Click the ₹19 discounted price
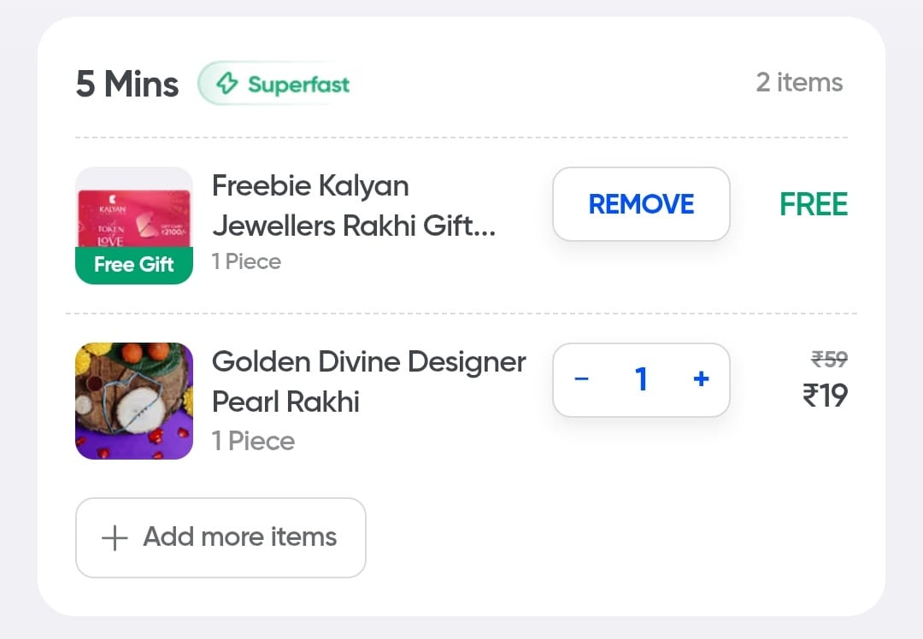 pos(825,396)
